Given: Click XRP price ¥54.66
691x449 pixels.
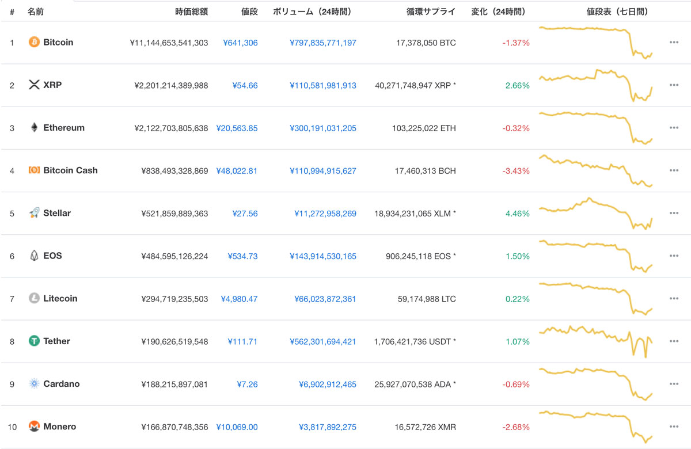Looking at the screenshot, I should pos(245,85).
